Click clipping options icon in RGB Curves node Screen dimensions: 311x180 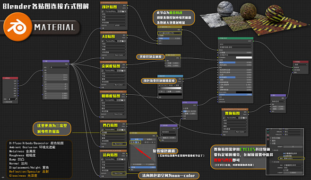point(152,142)
